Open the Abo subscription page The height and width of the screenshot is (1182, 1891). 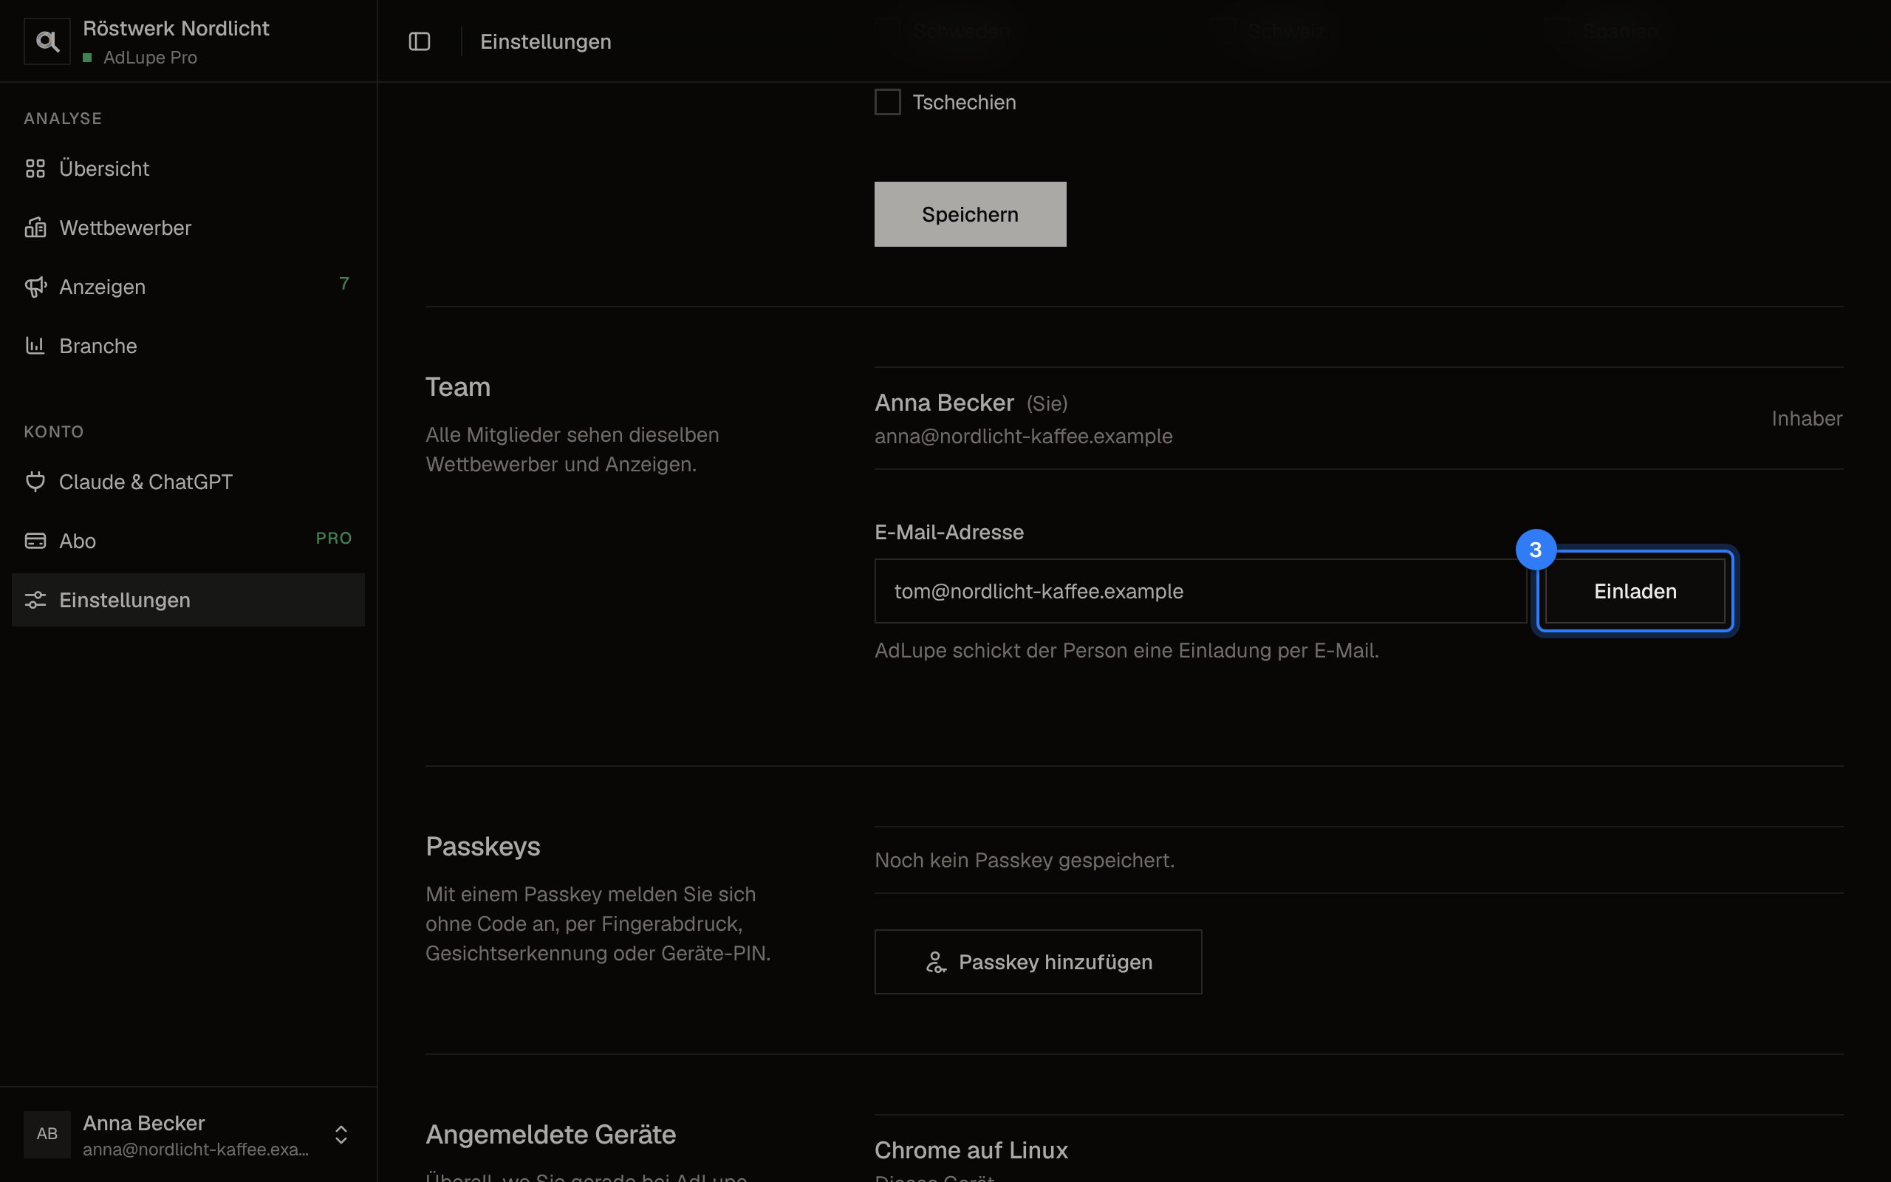click(x=188, y=541)
